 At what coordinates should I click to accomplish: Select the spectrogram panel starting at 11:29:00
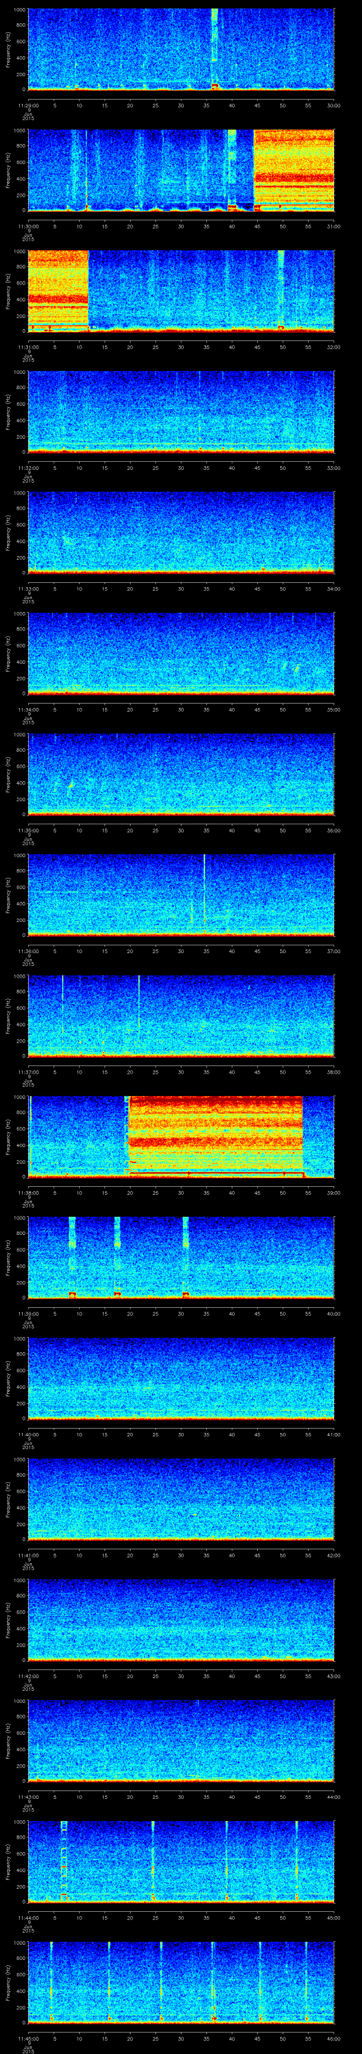pos(181,50)
